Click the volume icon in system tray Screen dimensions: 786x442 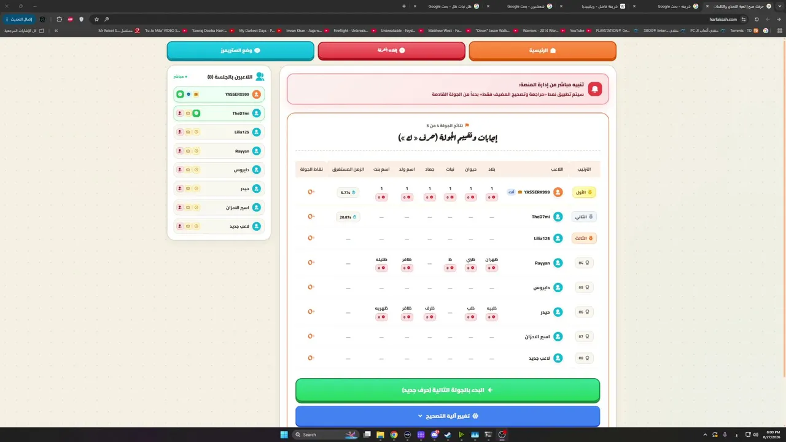click(755, 435)
